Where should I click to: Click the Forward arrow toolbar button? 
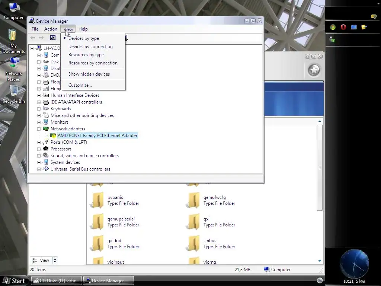41,38
